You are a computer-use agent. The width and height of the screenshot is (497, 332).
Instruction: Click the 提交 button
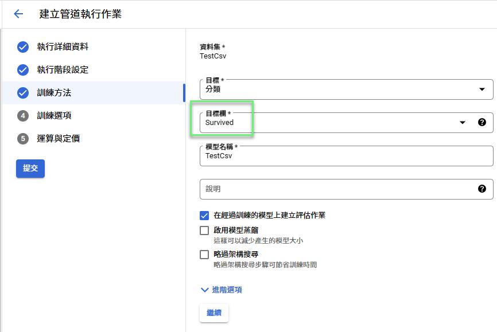30,169
